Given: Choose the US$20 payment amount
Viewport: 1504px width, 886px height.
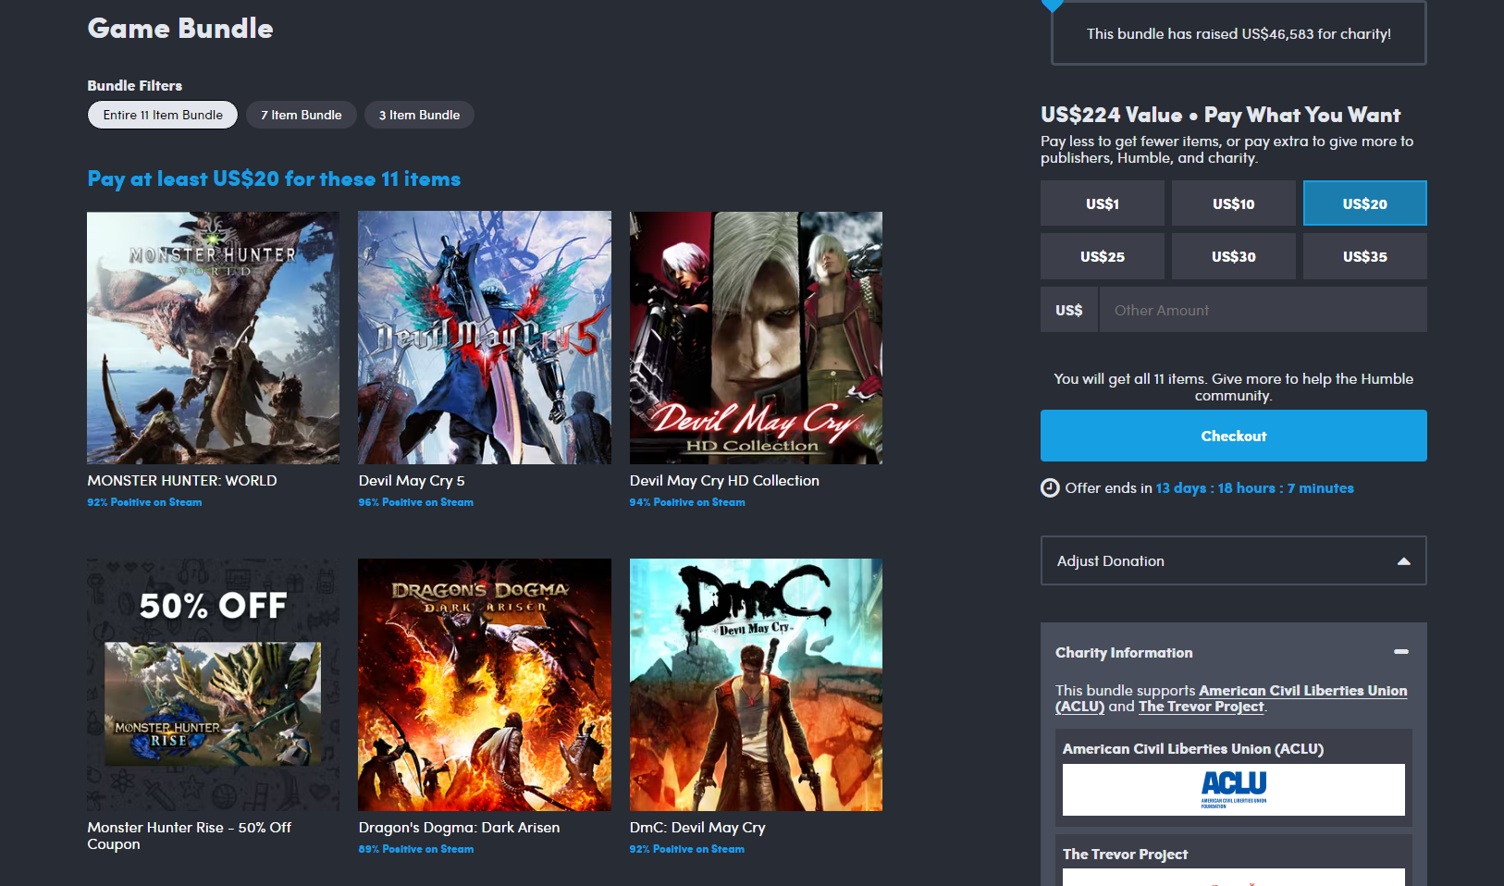Looking at the screenshot, I should pyautogui.click(x=1365, y=203).
